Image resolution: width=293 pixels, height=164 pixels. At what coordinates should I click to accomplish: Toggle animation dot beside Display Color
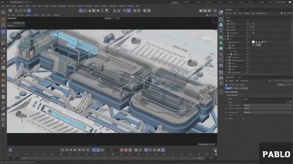coord(226,113)
